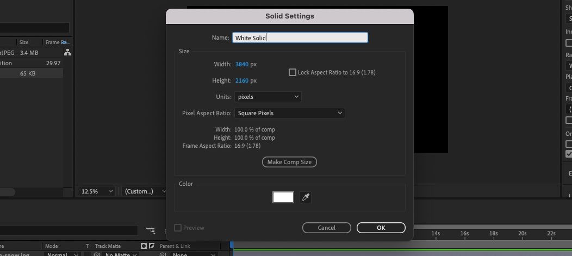Click the Parent & Link column header
Viewport: 572px width, 256px height.
tap(175, 246)
